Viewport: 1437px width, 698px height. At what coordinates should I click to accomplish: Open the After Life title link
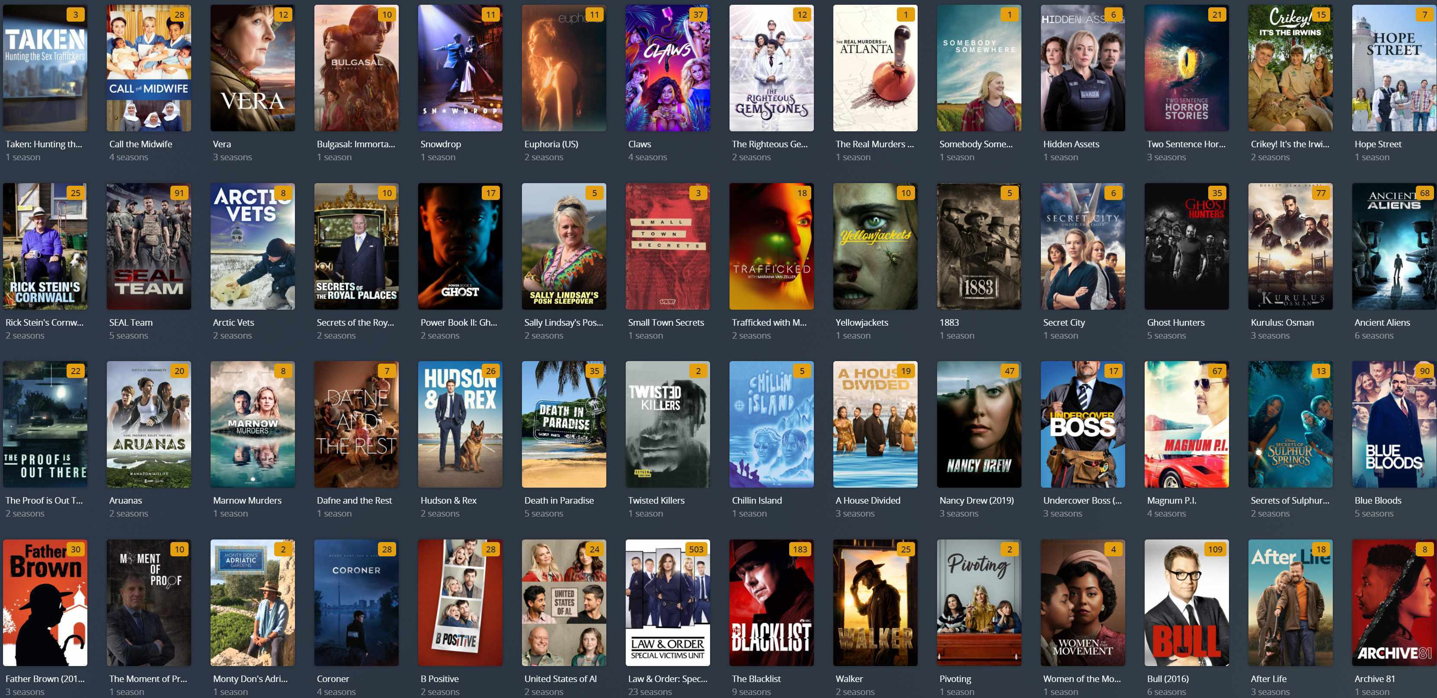pyautogui.click(x=1268, y=679)
